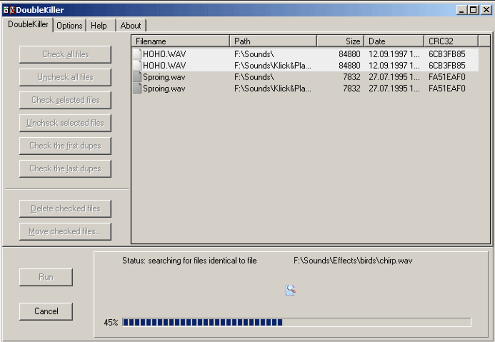The image size is (495, 342).
Task: Click the F:\Sounds\Klick&Pla... path in the Sproing.wav row
Action: [x=273, y=89]
